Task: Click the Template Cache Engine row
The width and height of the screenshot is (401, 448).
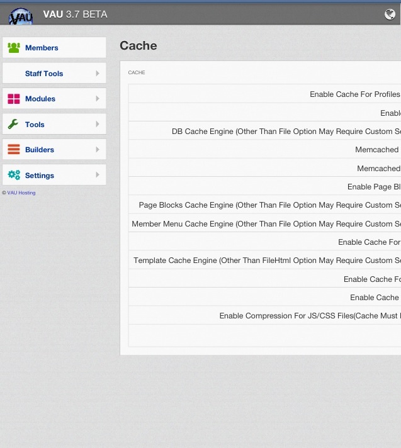Action: (267, 260)
